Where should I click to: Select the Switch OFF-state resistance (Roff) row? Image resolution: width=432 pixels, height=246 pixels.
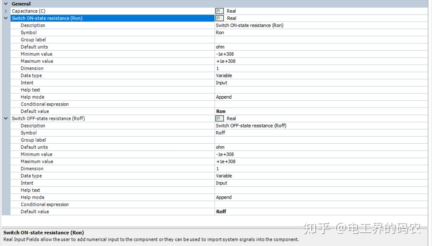[x=84, y=118]
